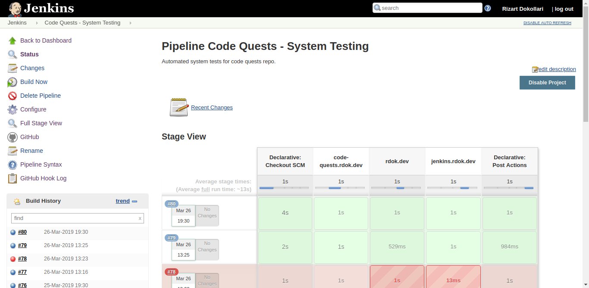Viewport: 589px width, 288px height.
Task: Click the Jenkins breadcrumb link
Action: pyautogui.click(x=17, y=23)
